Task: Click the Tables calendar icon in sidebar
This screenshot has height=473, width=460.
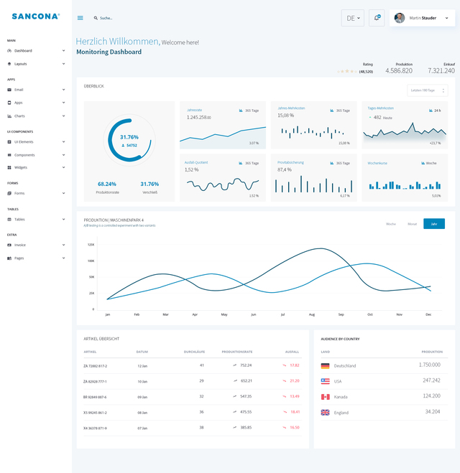Action: 9,219
